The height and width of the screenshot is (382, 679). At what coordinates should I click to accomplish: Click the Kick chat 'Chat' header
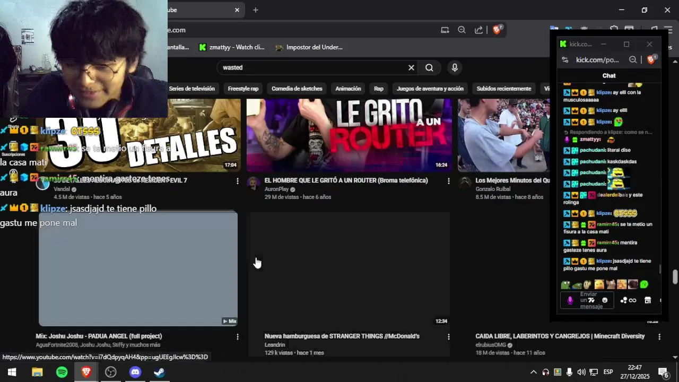(609, 75)
